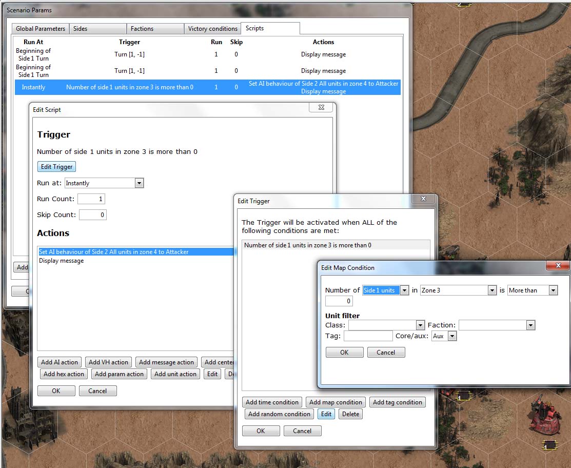The image size is (571, 468).
Task: Select the Display message action in list
Action: pos(62,261)
